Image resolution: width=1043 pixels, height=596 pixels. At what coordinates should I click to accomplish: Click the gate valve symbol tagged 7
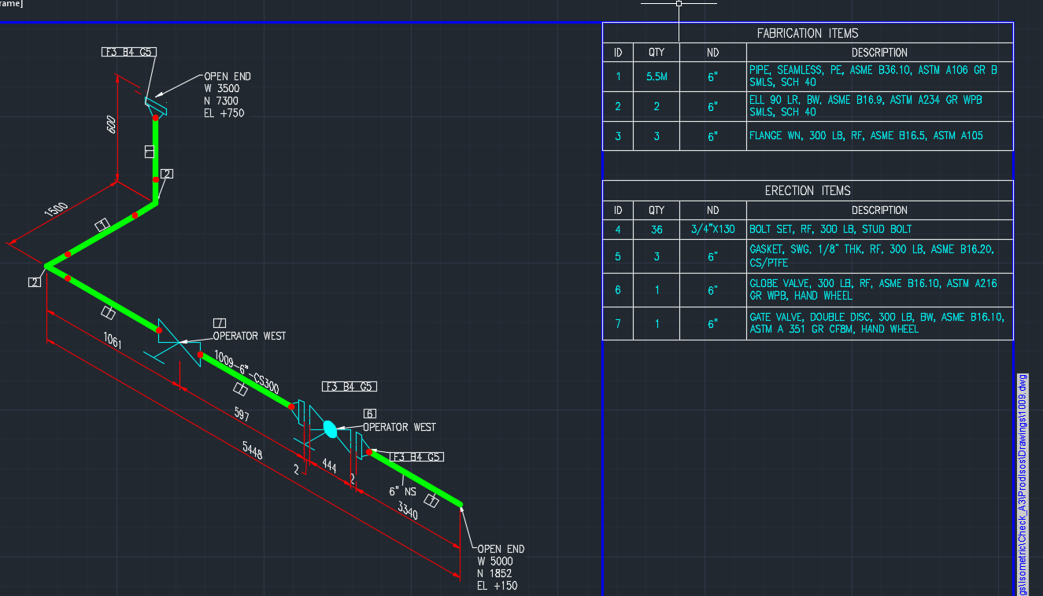(x=179, y=342)
